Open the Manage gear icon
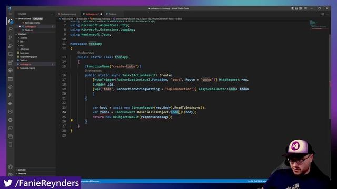 11,175
